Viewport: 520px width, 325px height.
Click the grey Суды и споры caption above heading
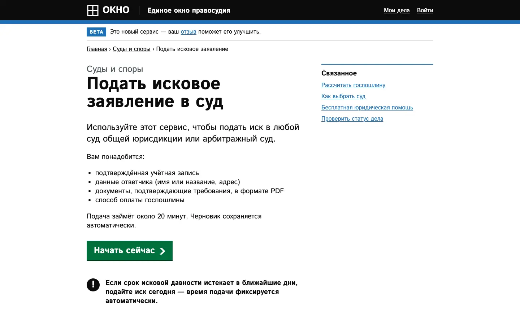[115, 69]
